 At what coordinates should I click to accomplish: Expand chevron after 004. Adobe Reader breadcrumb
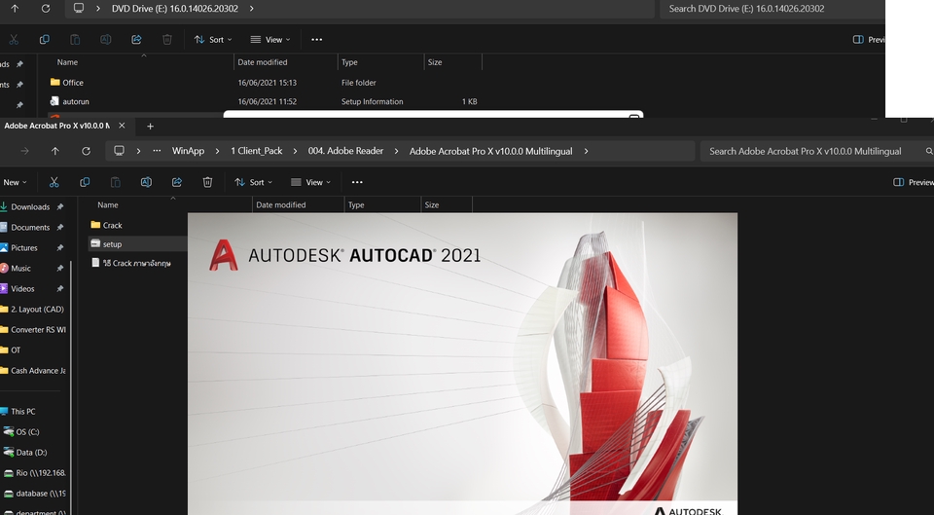[x=396, y=152]
